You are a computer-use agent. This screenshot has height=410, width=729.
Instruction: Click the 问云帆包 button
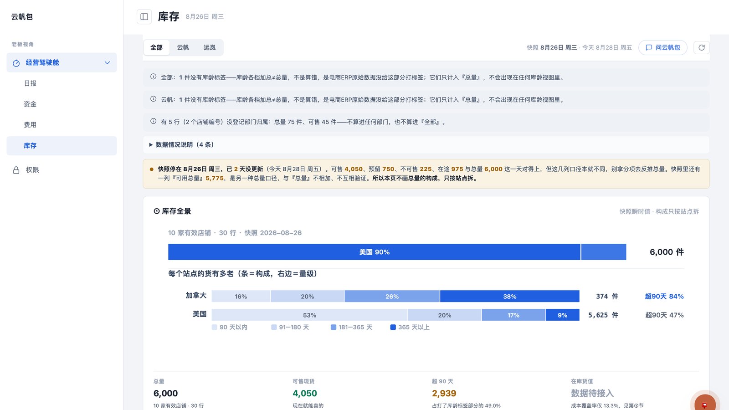coord(663,47)
